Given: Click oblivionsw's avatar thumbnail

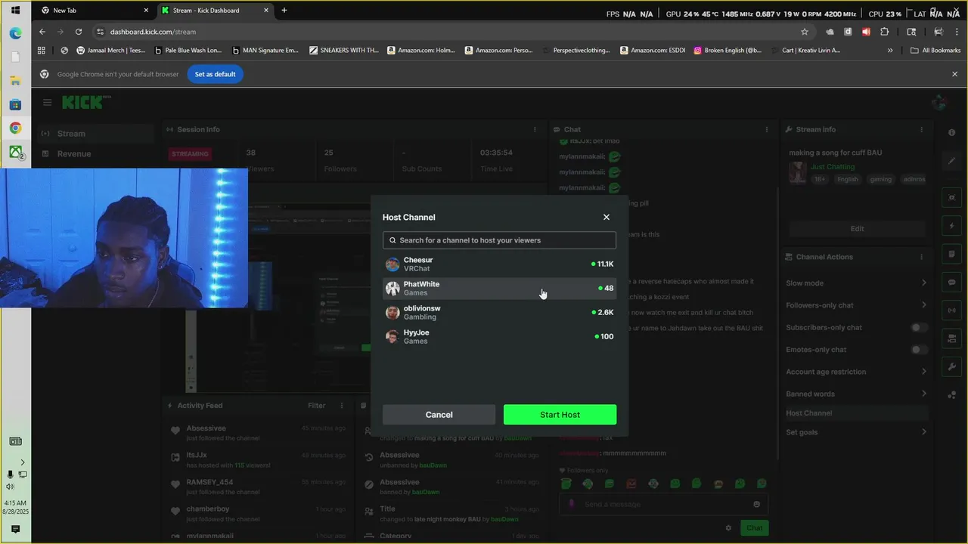Looking at the screenshot, I should (x=392, y=313).
